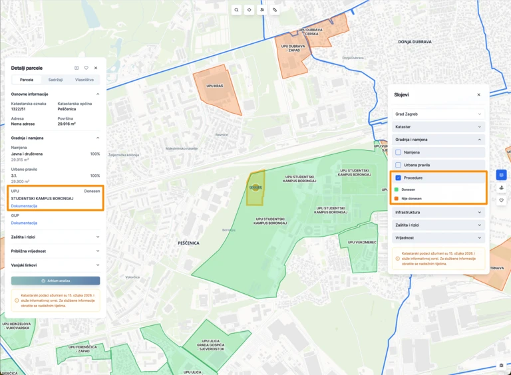Viewport: 511px width, 375px height.
Task: Close the Slojevi panel
Action: 478,94
